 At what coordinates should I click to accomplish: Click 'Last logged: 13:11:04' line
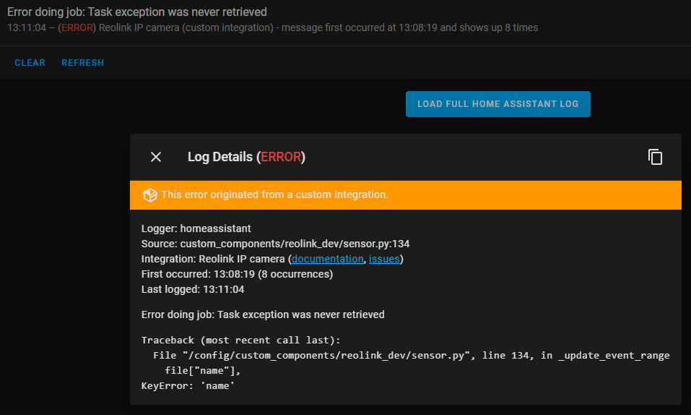[x=193, y=289]
